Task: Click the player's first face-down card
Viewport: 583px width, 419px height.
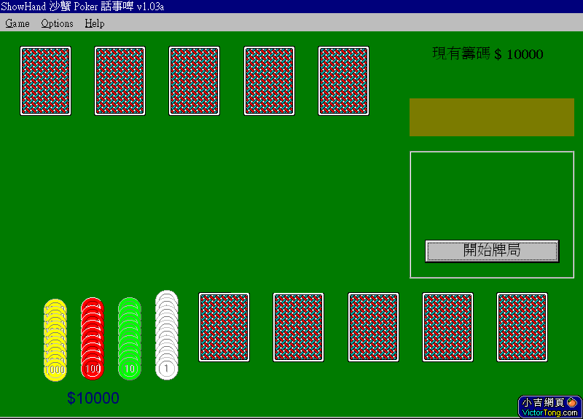Action: [x=224, y=327]
